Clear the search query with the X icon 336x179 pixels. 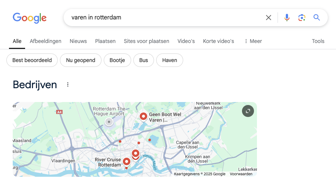(269, 18)
